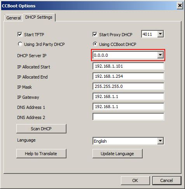
Task: Click the IP Allocated Start field
Action: pos(128,66)
